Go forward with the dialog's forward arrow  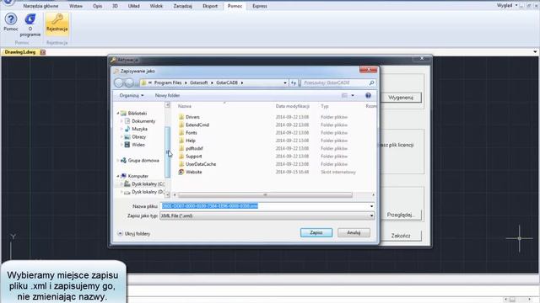[x=129, y=82]
